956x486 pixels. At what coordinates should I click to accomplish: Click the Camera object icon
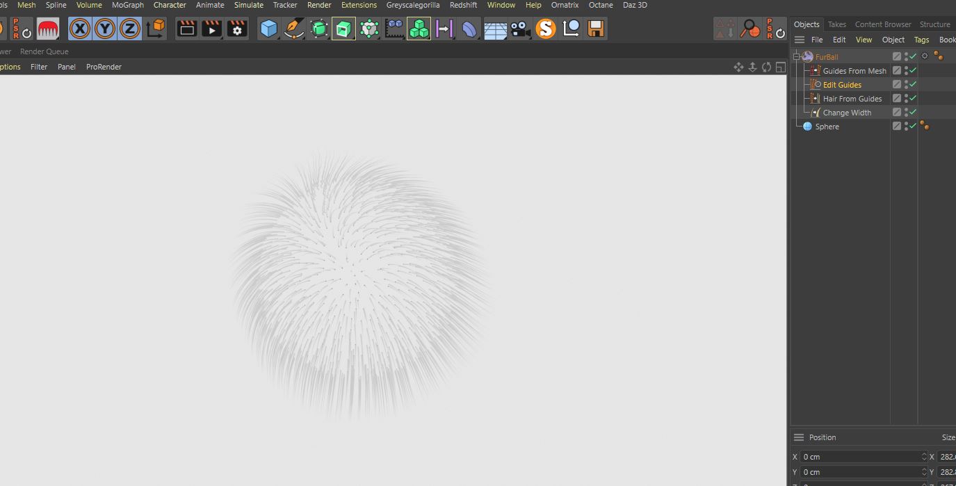[x=520, y=29]
